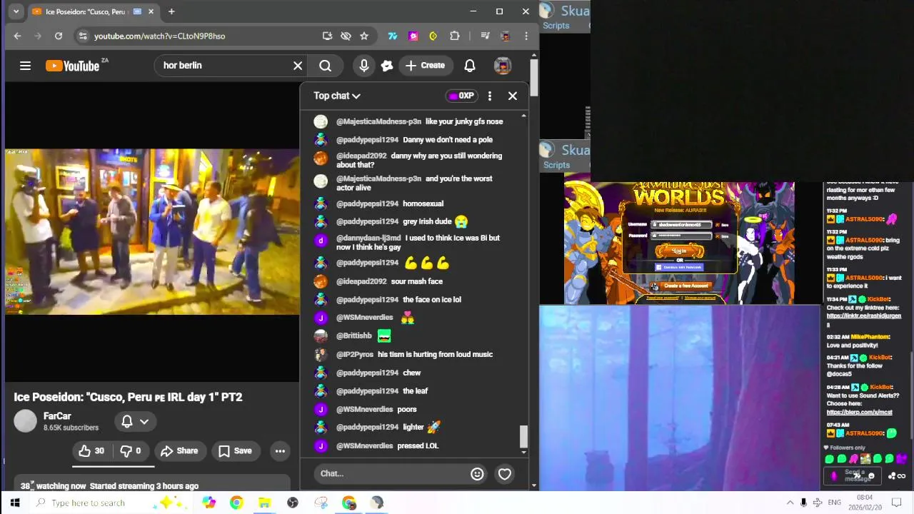Open YouTube notifications bell
914x514 pixels.
[x=470, y=66]
